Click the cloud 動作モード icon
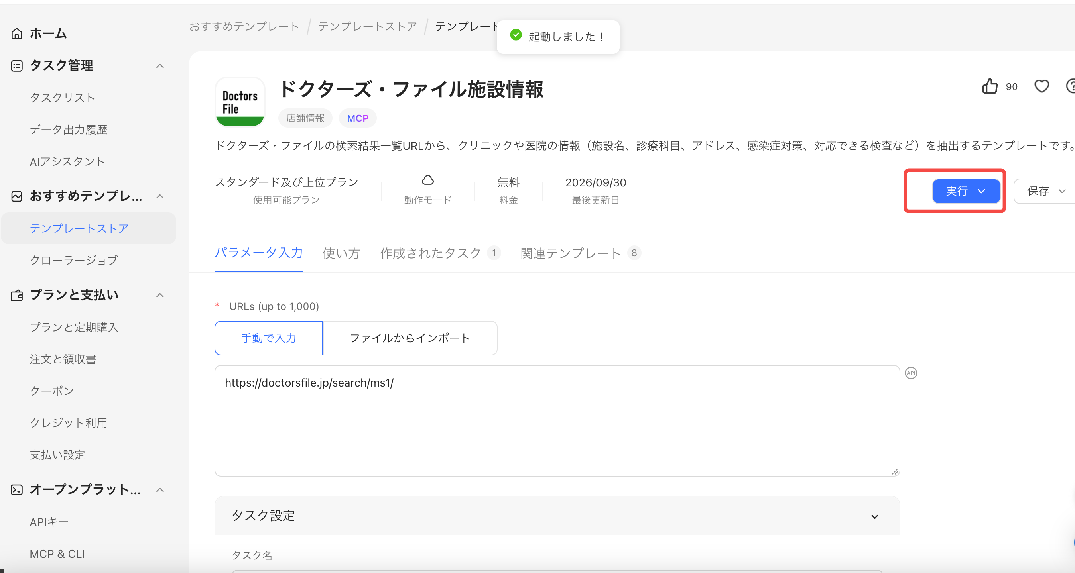 point(428,180)
